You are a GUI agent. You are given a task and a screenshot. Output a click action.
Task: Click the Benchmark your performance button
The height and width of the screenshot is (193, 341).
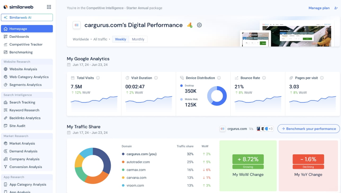tap(308, 129)
